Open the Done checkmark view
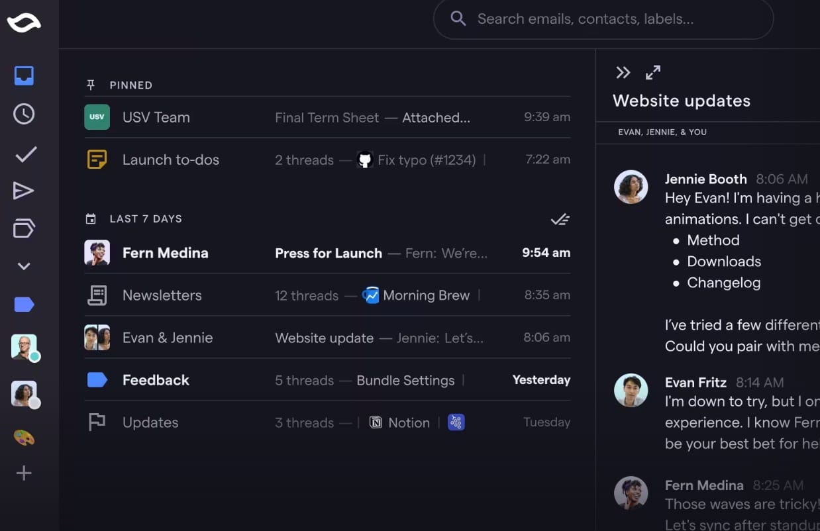Viewport: 820px width, 531px height. coord(25,154)
